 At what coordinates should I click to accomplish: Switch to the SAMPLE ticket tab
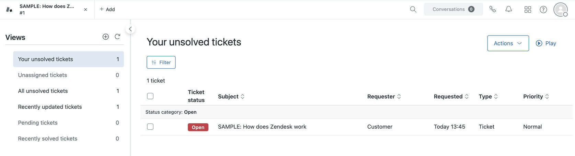coord(46,9)
